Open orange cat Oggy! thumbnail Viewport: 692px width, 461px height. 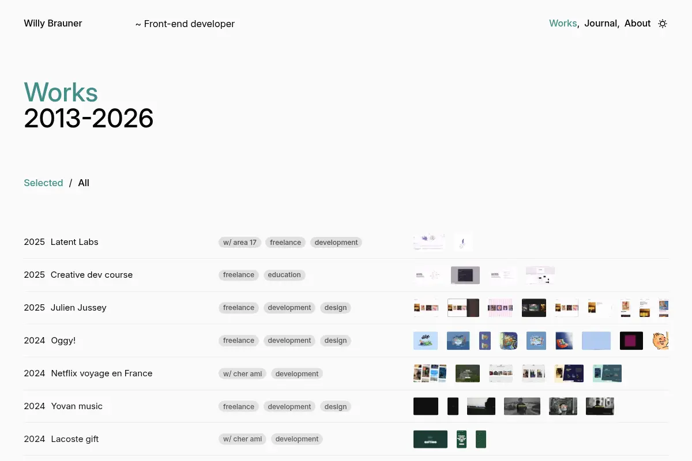[x=660, y=341]
